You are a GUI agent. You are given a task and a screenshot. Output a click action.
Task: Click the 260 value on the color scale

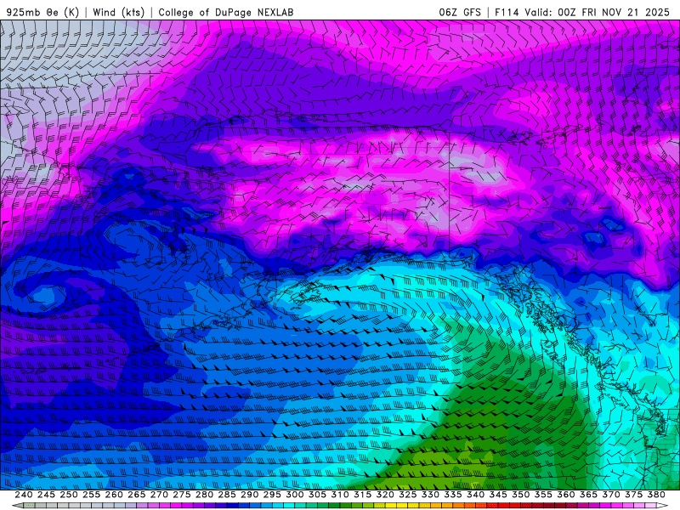[114, 495]
